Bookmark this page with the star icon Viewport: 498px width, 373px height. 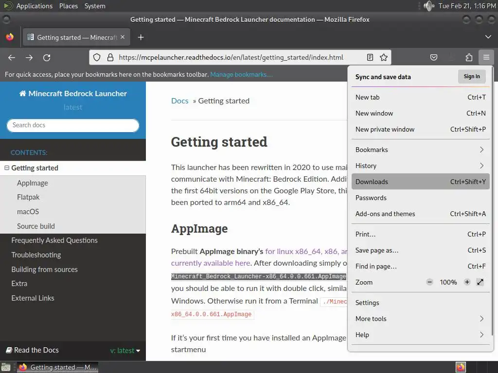[x=384, y=57]
